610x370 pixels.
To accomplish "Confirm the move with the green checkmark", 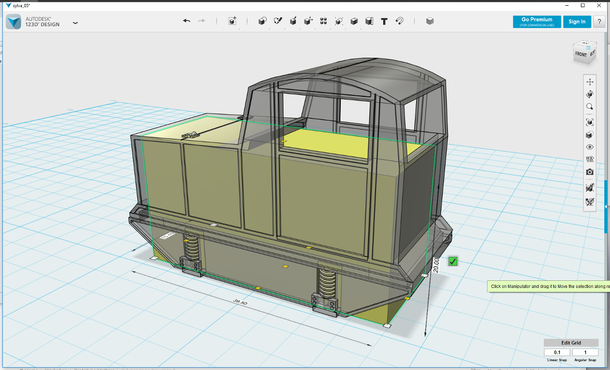I will point(453,261).
